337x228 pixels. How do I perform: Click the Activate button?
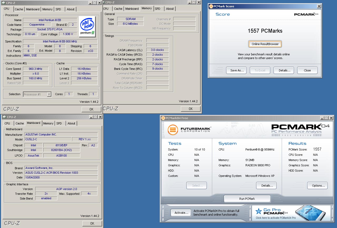coord(181,213)
